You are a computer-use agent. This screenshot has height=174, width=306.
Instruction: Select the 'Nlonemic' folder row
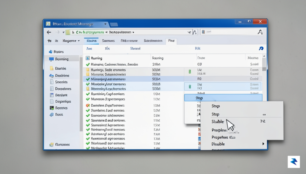click(172, 74)
